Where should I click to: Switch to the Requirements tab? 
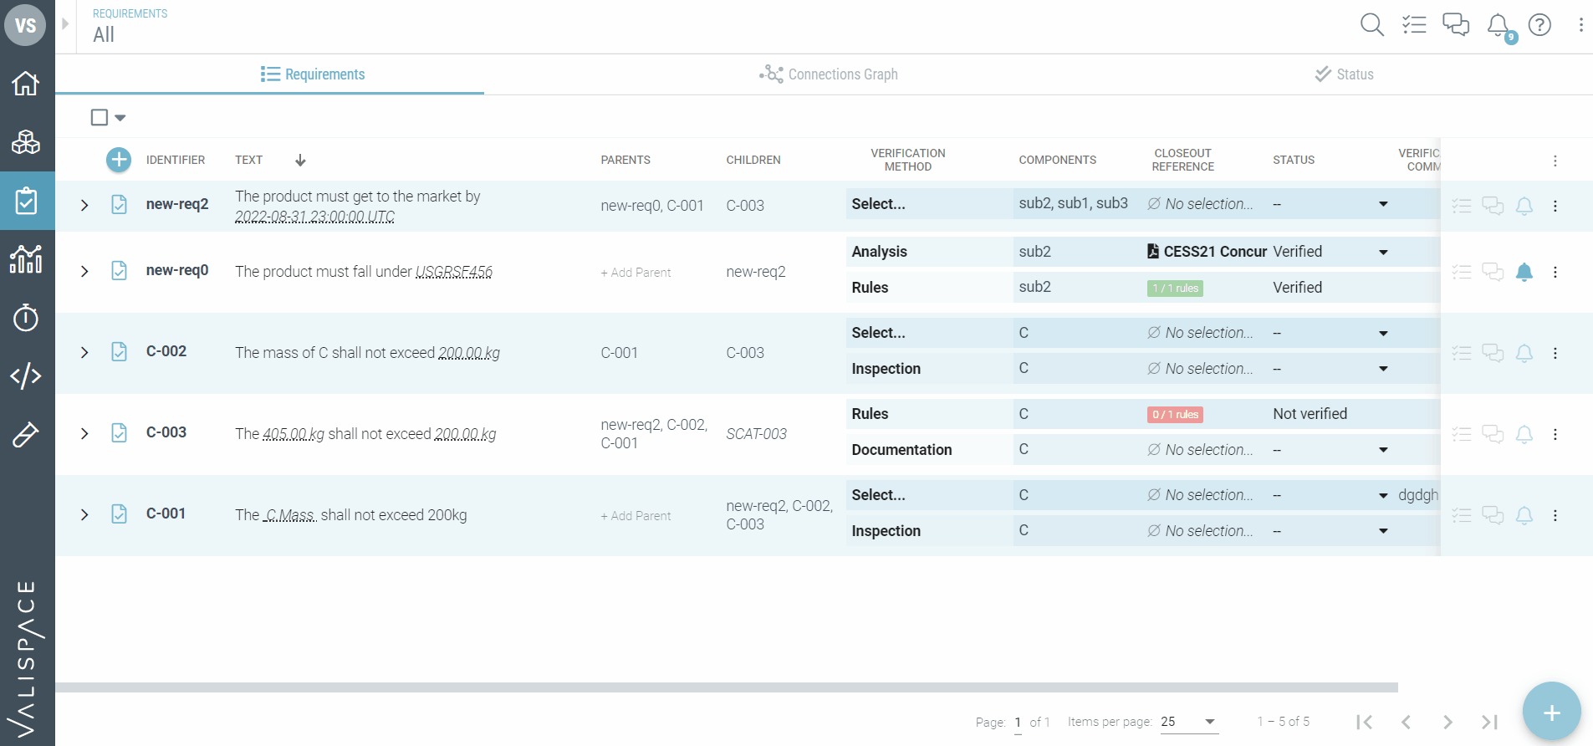pyautogui.click(x=313, y=74)
